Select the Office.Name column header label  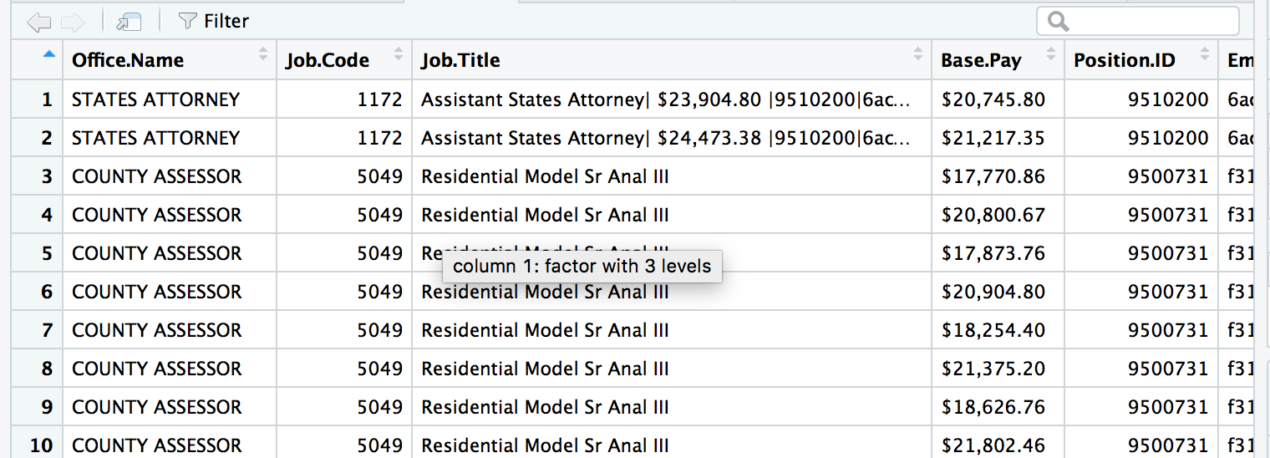pyautogui.click(x=128, y=60)
